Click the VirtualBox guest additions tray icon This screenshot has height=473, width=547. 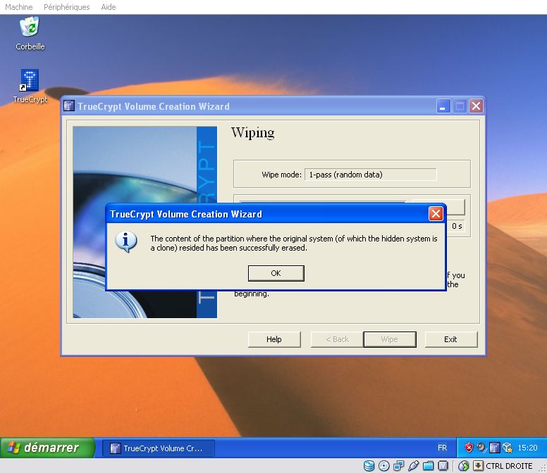point(507,448)
